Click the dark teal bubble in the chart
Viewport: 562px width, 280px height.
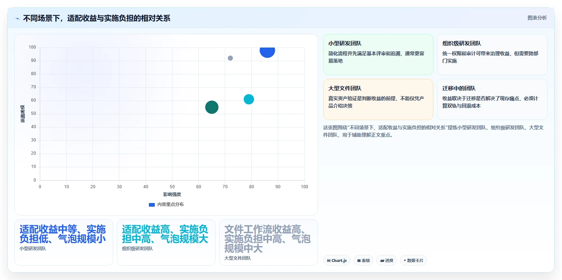212,107
